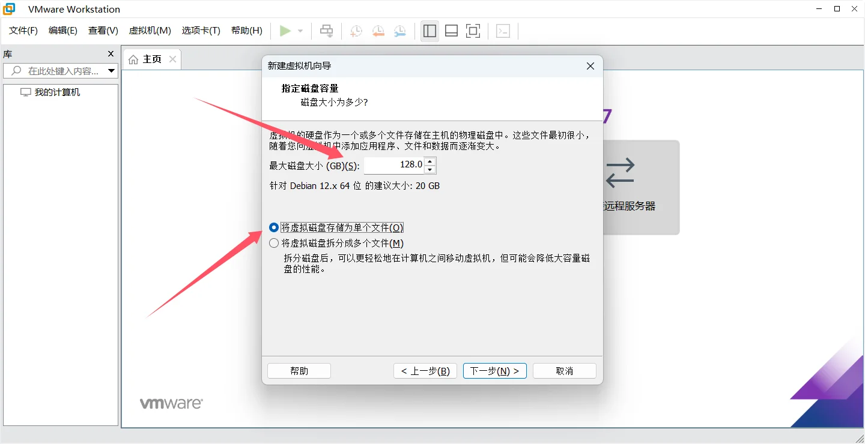Click Send Ctrl+Alt+Del toolbar icon
The width and height of the screenshot is (865, 444).
click(x=326, y=31)
